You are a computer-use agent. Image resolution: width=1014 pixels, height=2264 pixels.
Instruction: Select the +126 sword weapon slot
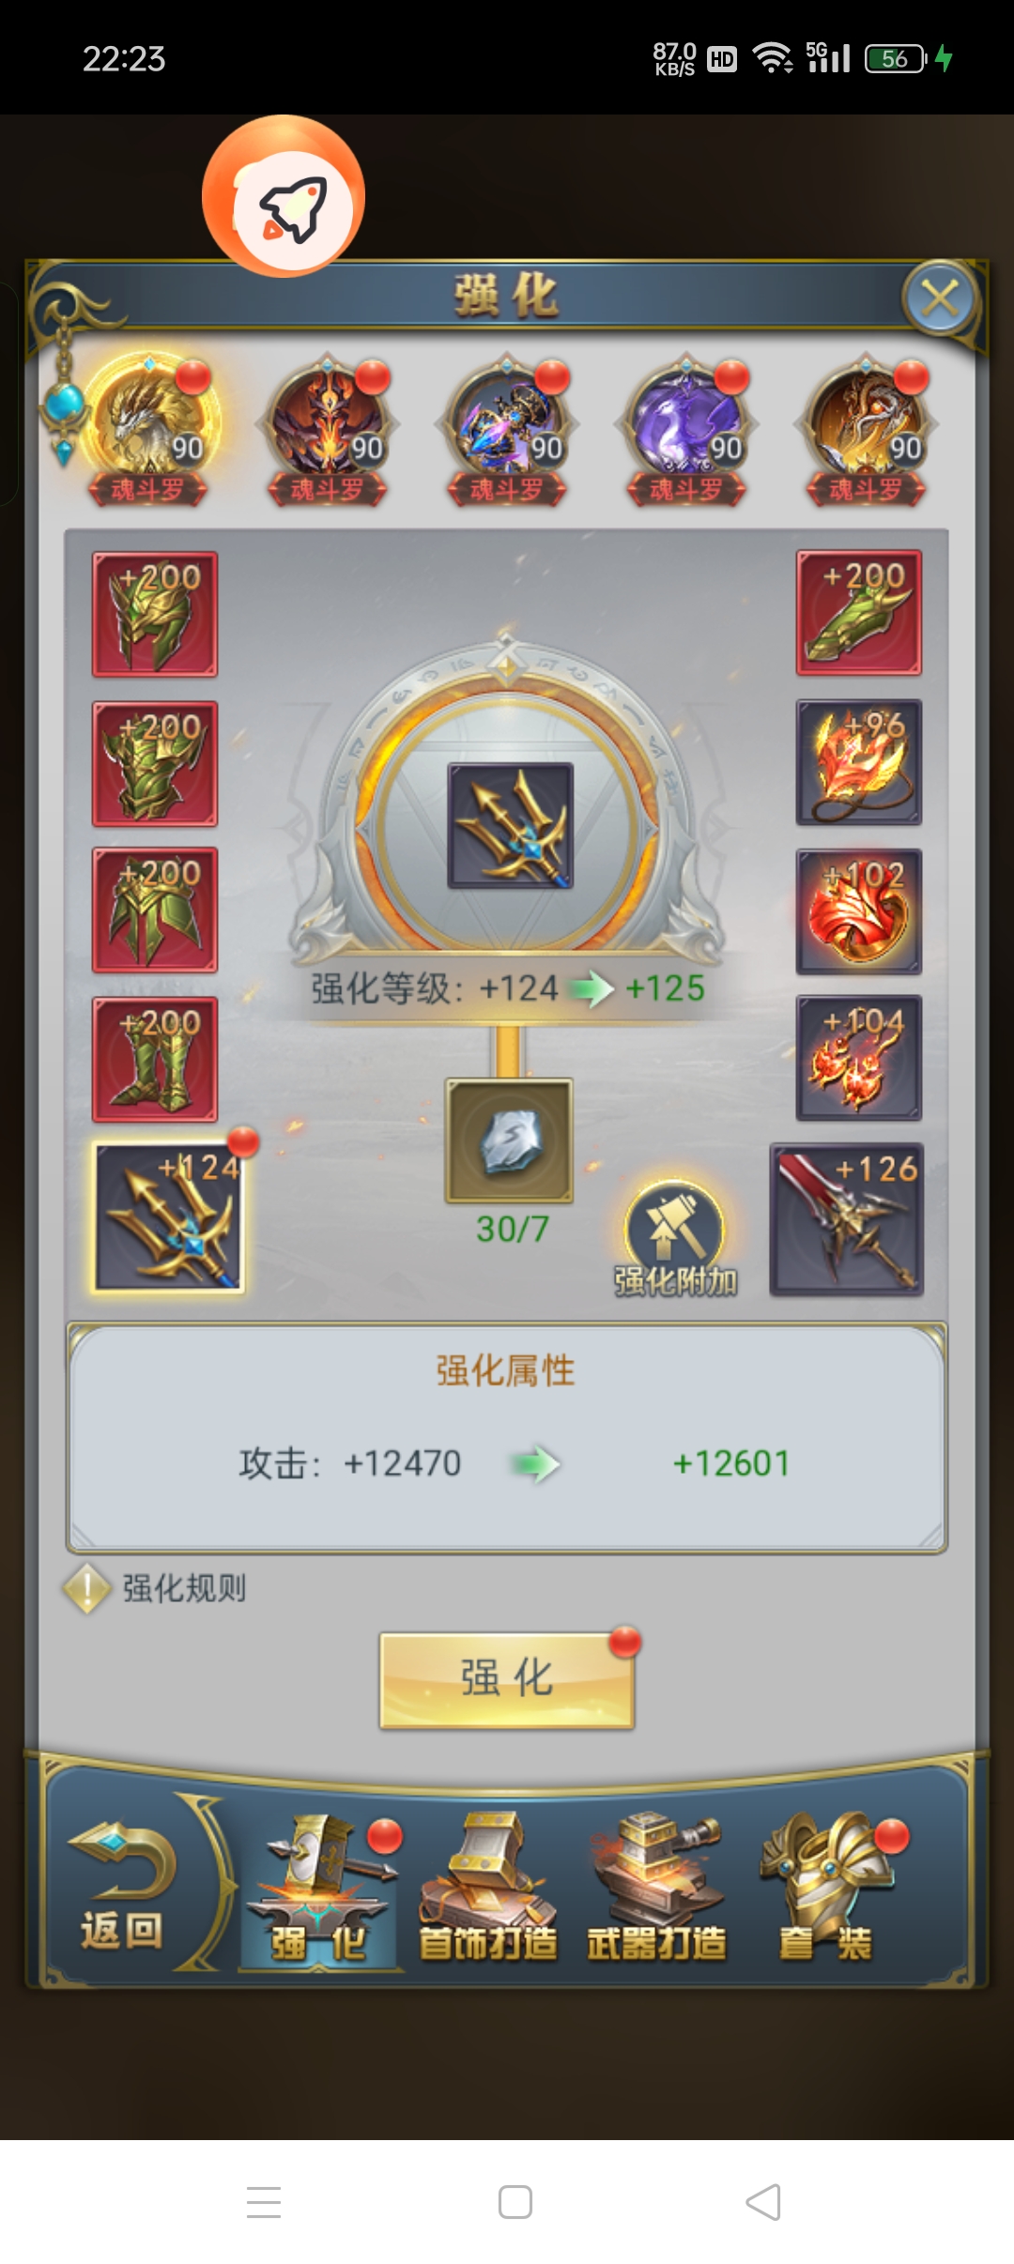pyautogui.click(x=847, y=1219)
